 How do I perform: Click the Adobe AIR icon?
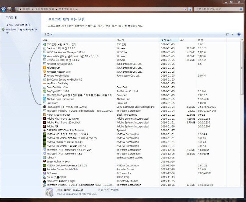[x=44, y=127]
